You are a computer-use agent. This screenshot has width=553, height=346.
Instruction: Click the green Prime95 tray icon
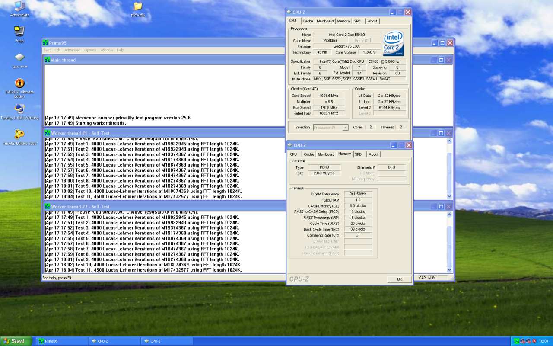pos(516,341)
